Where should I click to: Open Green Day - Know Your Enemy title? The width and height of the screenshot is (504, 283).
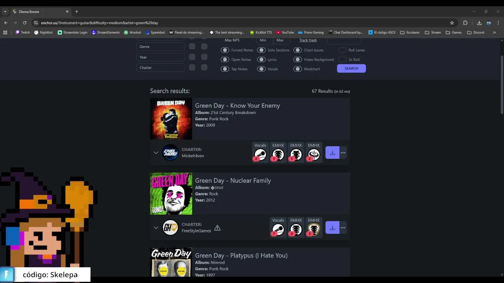pos(237,105)
